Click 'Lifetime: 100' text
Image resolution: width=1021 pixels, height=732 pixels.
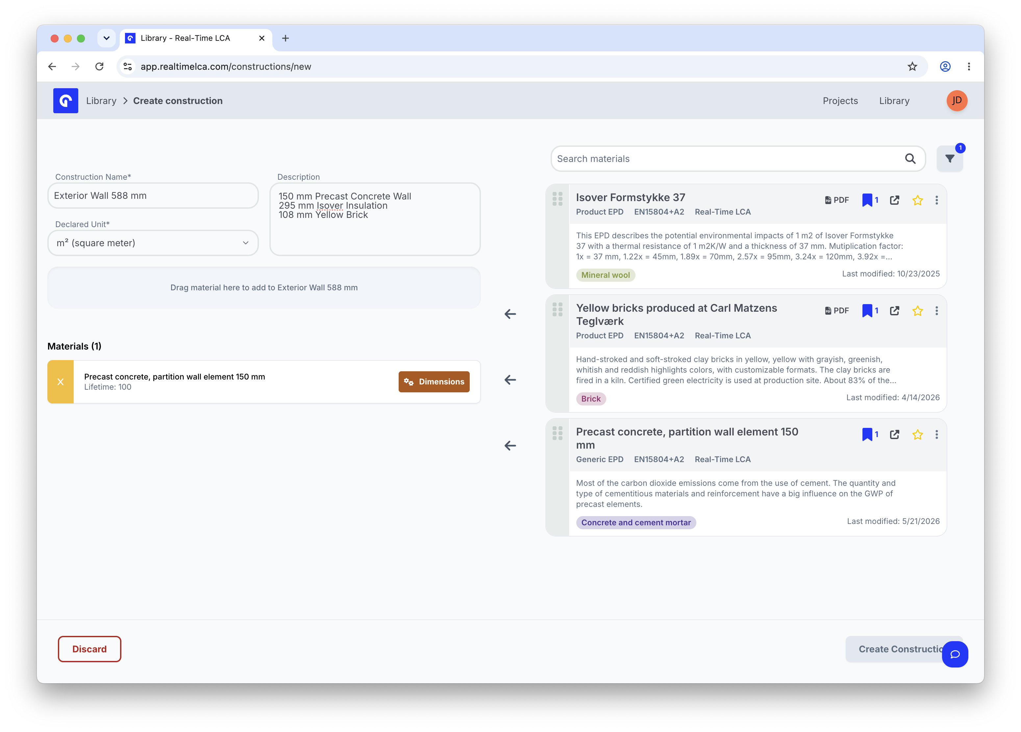108,387
